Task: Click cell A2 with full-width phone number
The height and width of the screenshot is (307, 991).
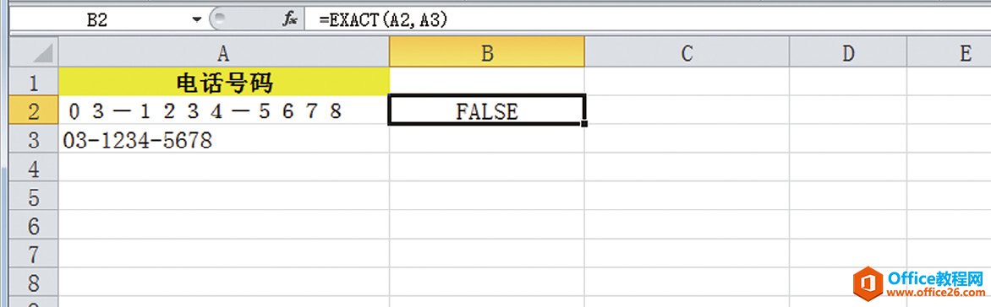Action: 224,110
